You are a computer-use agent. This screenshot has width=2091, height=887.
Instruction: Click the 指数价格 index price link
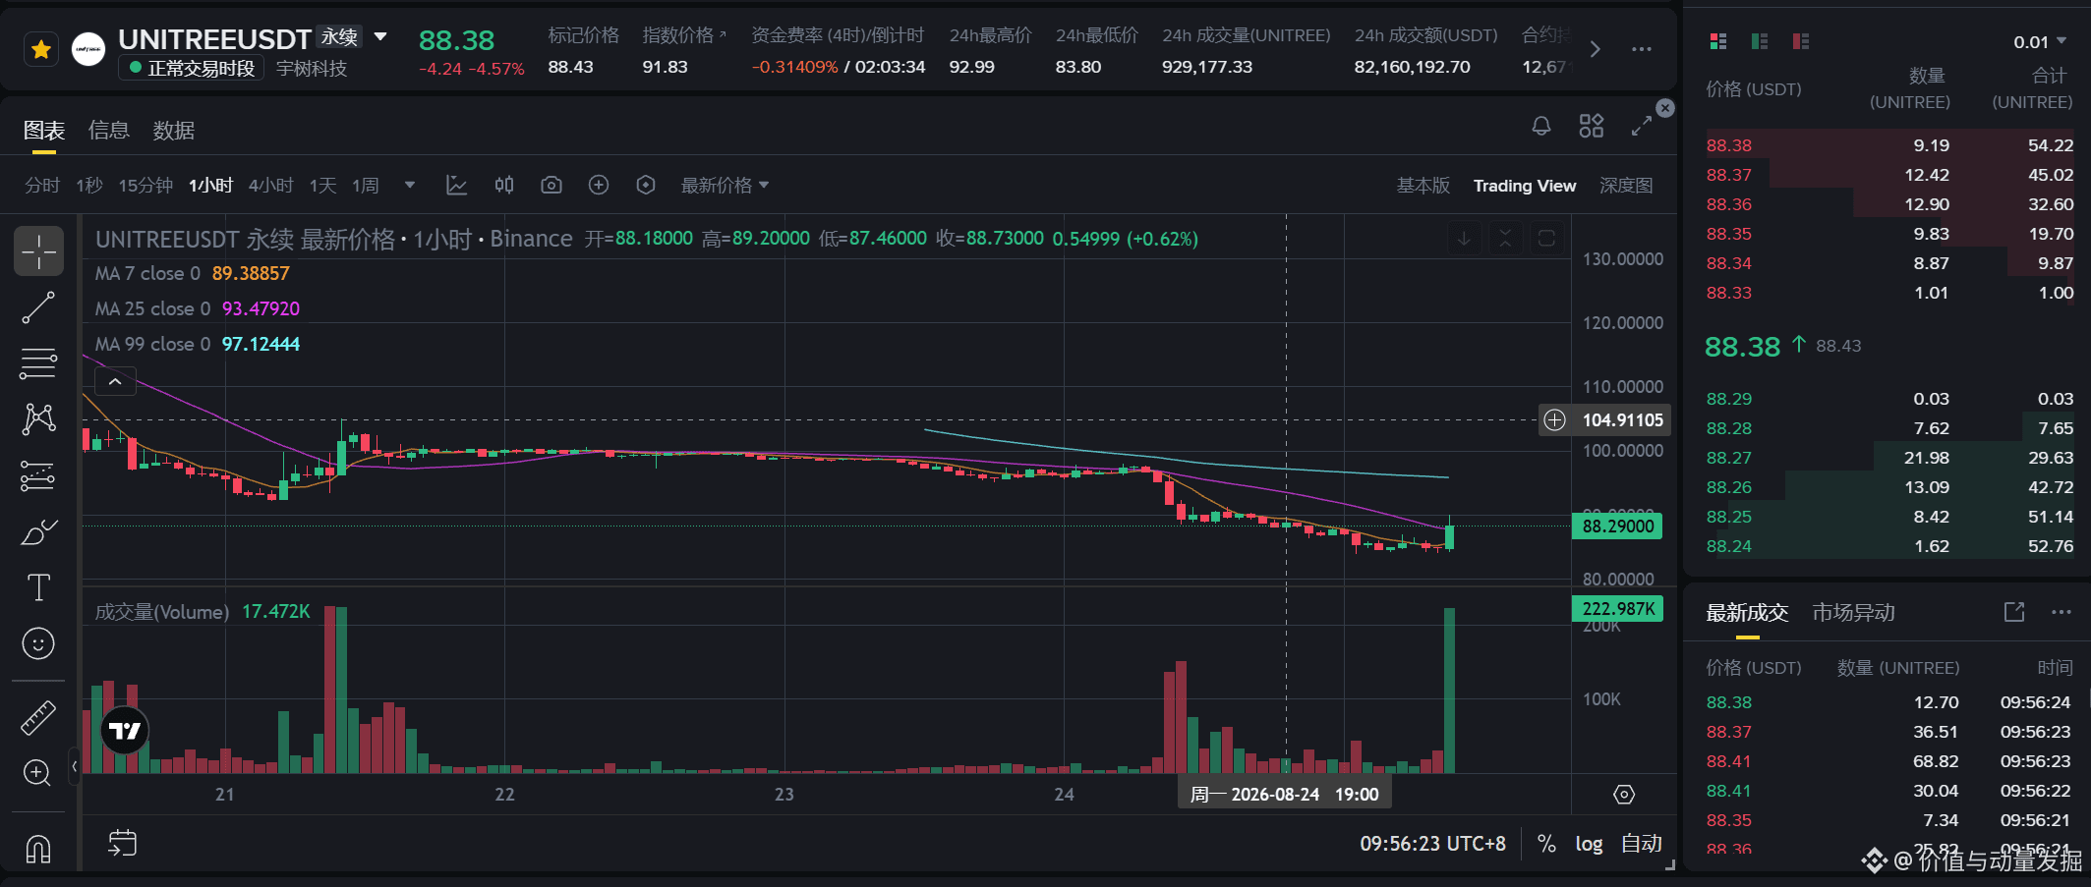point(684,35)
